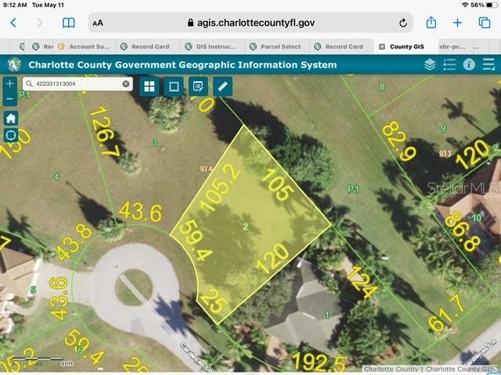Zoom in with the plus button
This screenshot has width=501, height=375.
9,84
